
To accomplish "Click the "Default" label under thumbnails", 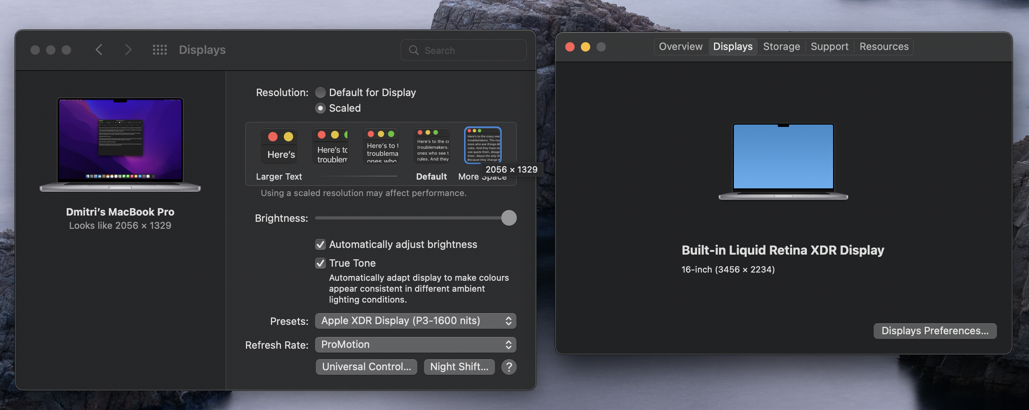I will 431,176.
